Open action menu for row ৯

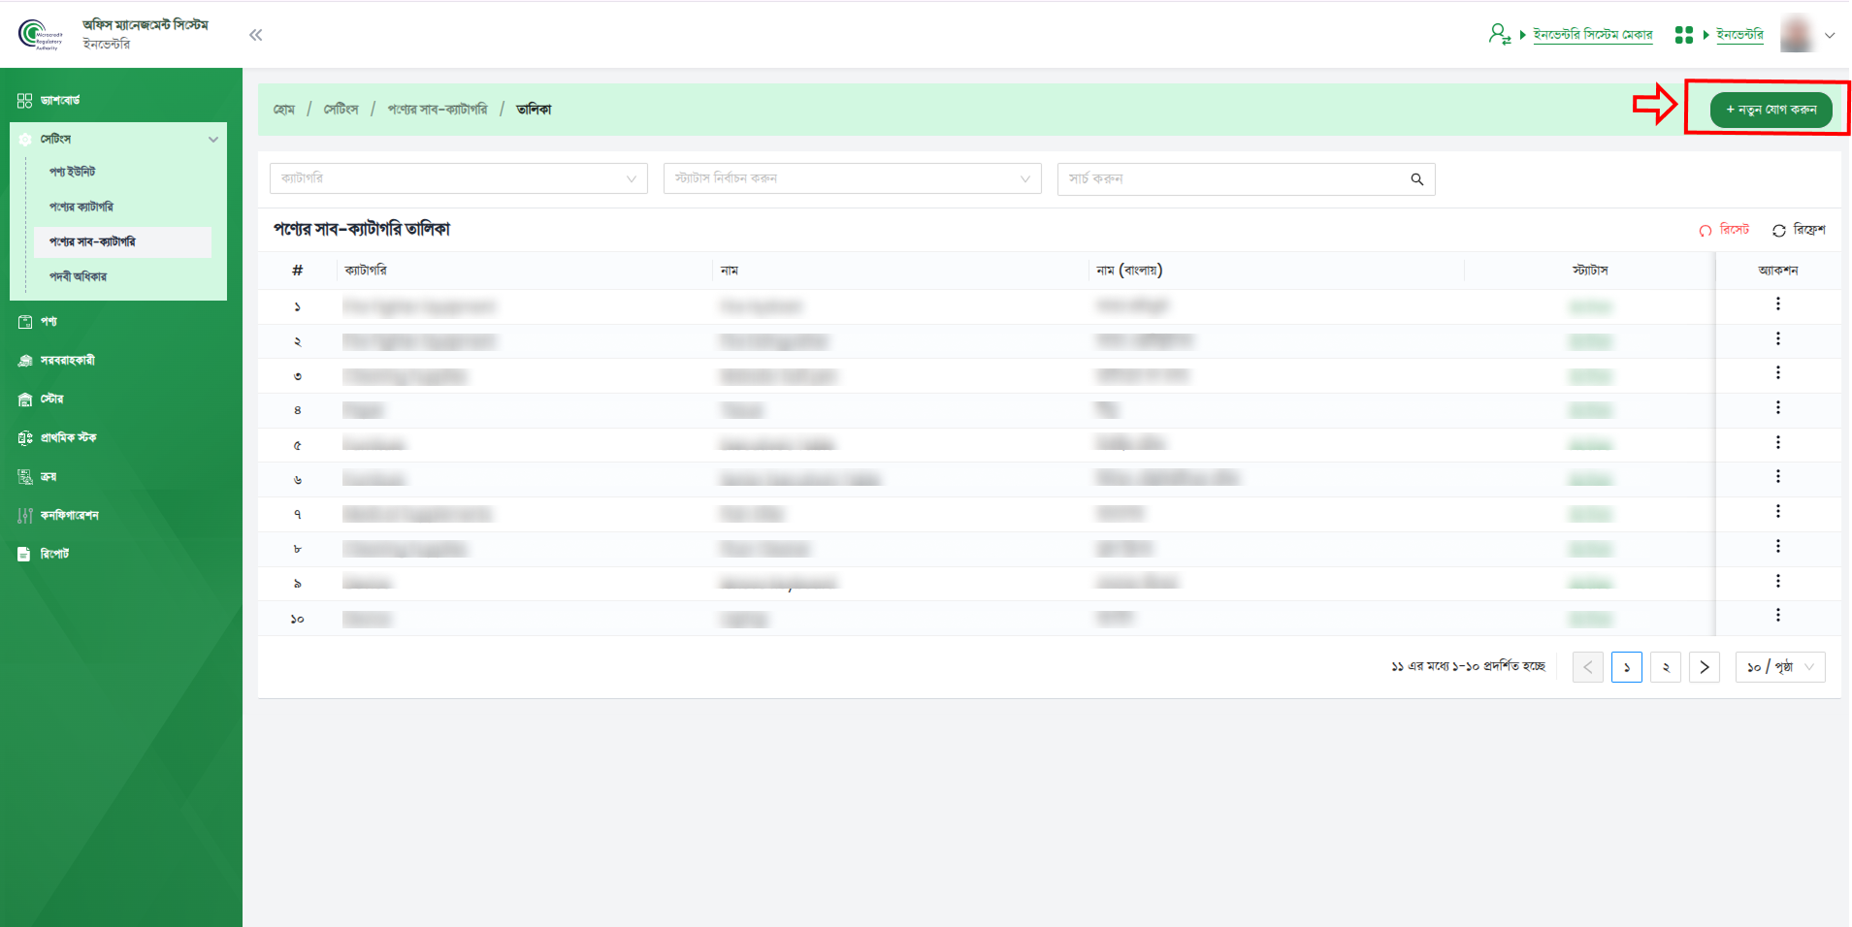tap(1777, 581)
